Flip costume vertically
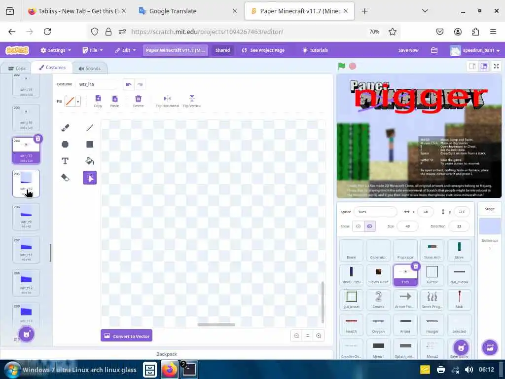 pyautogui.click(x=192, y=101)
